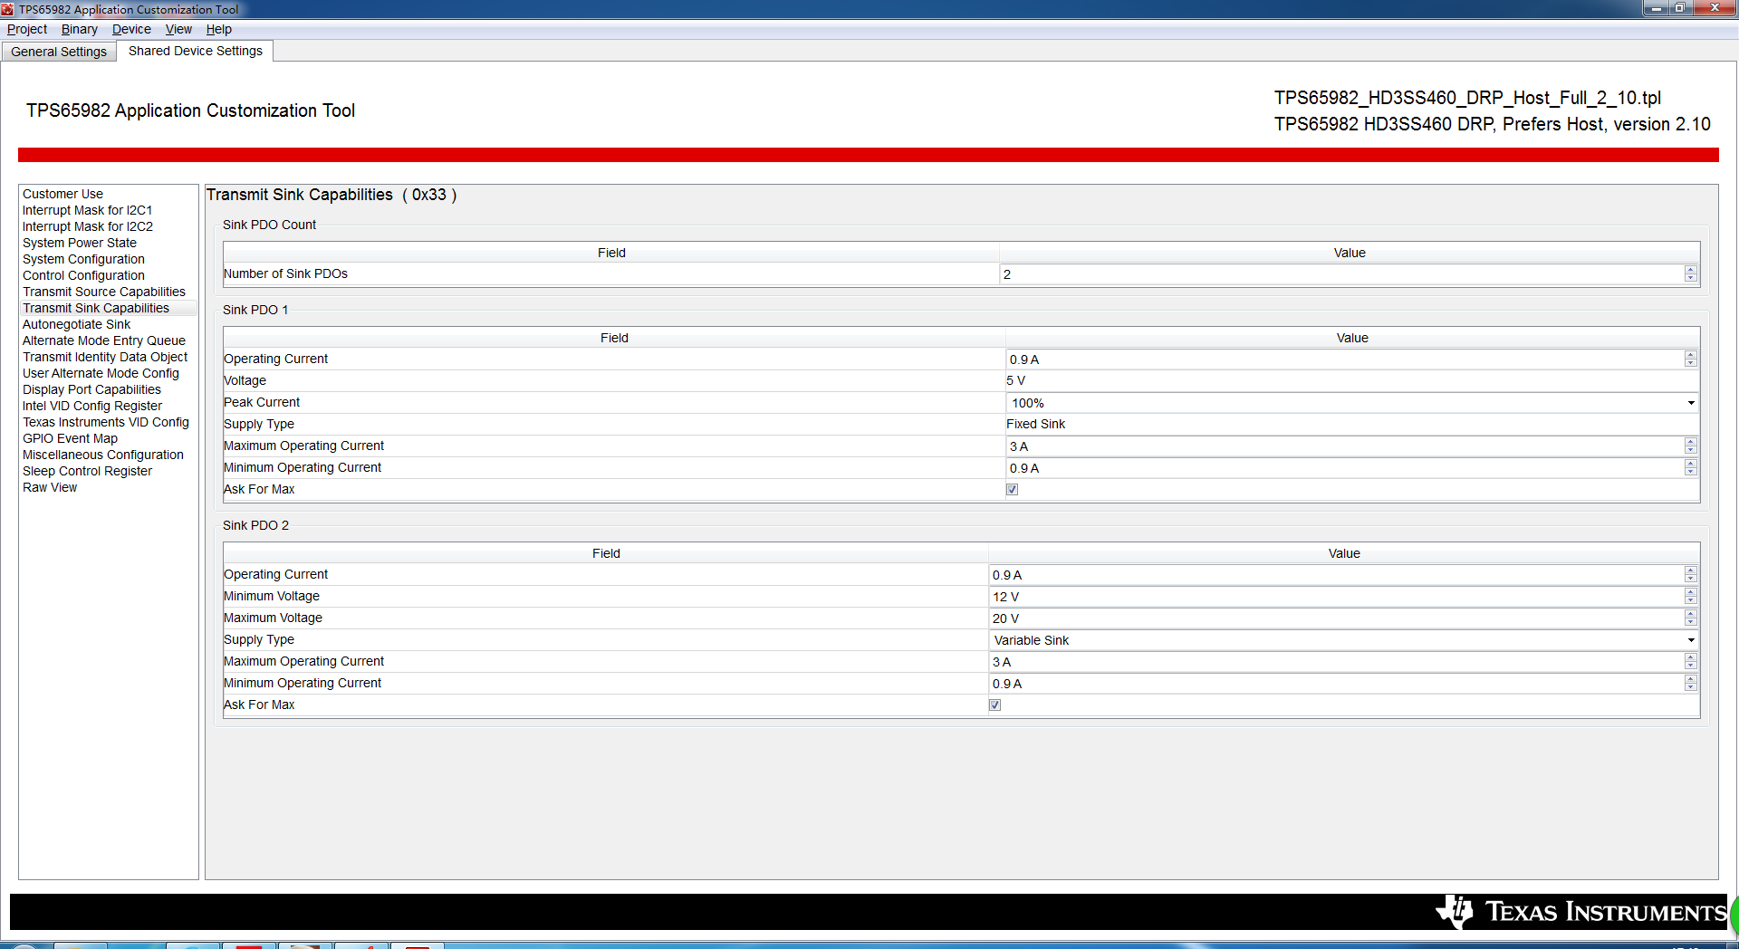Open the Binary menu
Viewport: 1739px width, 949px height.
[79, 29]
